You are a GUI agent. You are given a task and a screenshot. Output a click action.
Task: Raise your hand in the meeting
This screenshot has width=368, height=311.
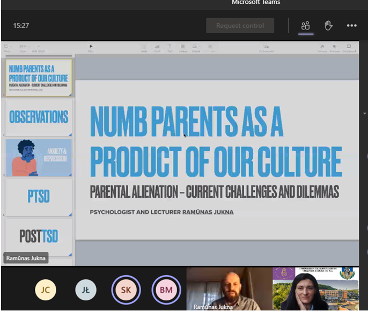tap(328, 26)
